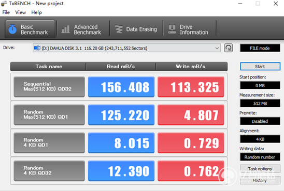284x191 pixels.
Task: Click the stopwatch icon on Basic Benchmark
Action: click(x=12, y=29)
